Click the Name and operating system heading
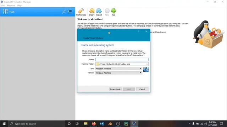Image resolution: width=227 pixels, height=127 pixels. point(98,45)
